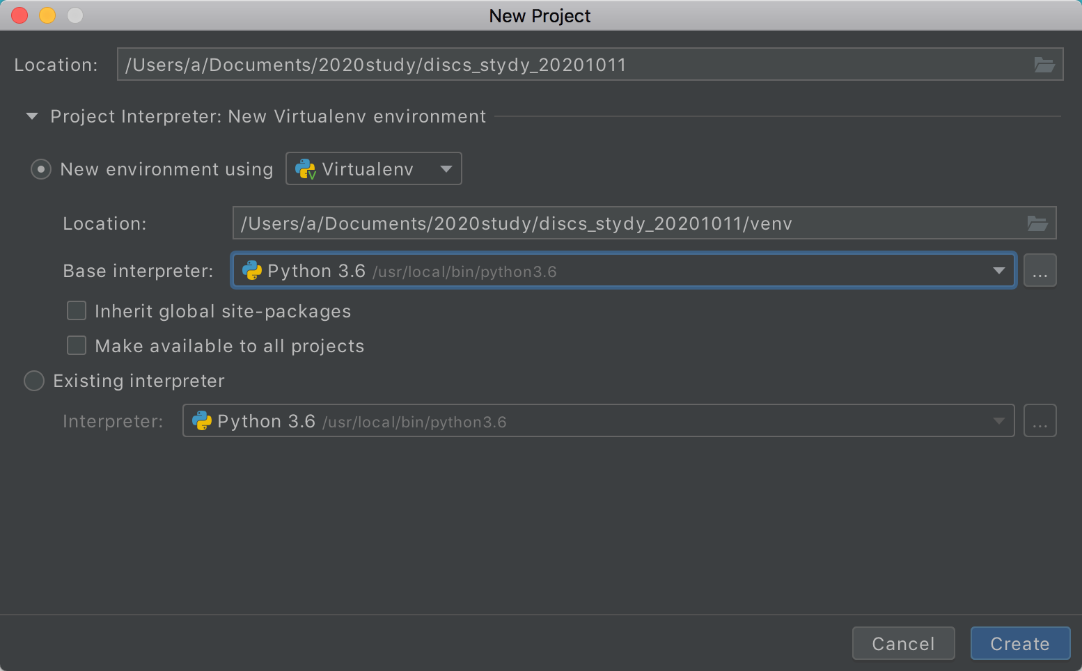Click the venv Location browse folder icon
Image resolution: width=1082 pixels, height=671 pixels.
coord(1037,223)
